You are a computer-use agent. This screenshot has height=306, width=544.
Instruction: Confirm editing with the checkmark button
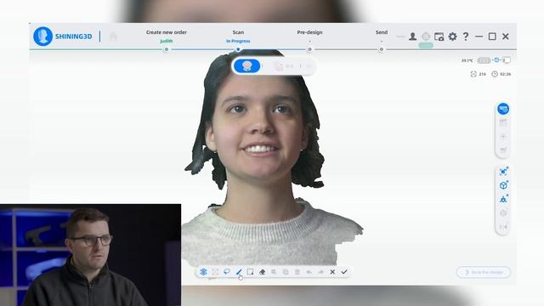[x=344, y=272]
